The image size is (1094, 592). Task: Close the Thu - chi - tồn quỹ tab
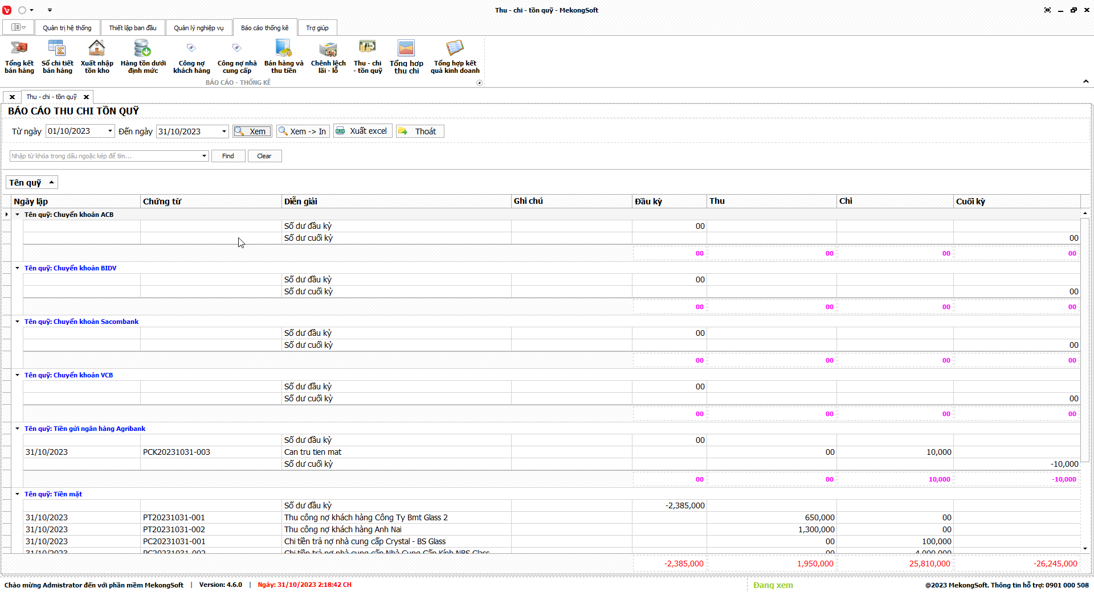point(87,97)
